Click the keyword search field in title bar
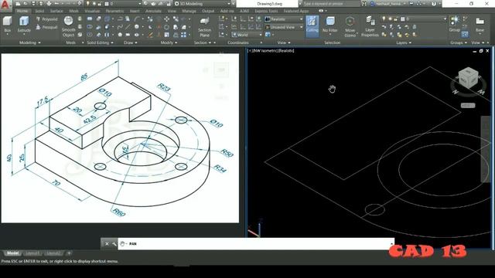Image resolution: width=495 pixels, height=278 pixels. (x=330, y=4)
